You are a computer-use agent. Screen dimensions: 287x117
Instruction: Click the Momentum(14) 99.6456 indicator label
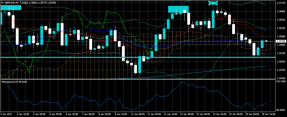click(x=15, y=82)
